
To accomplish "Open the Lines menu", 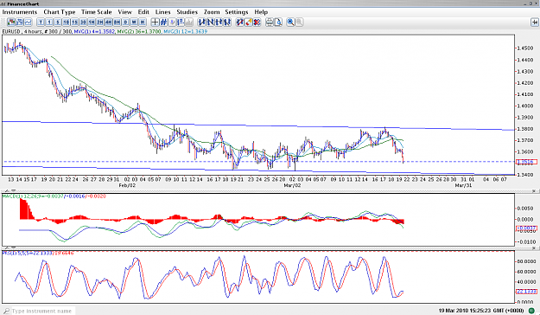I will click(162, 12).
